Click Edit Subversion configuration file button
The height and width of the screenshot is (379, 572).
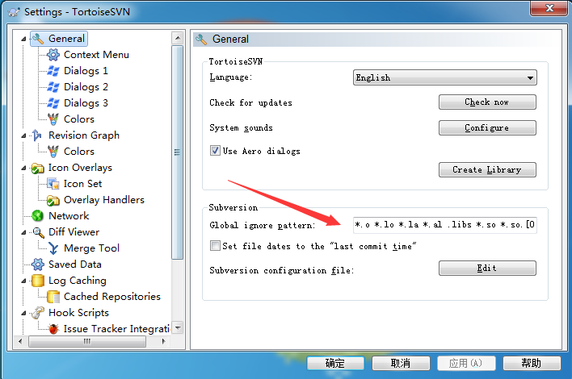487,269
